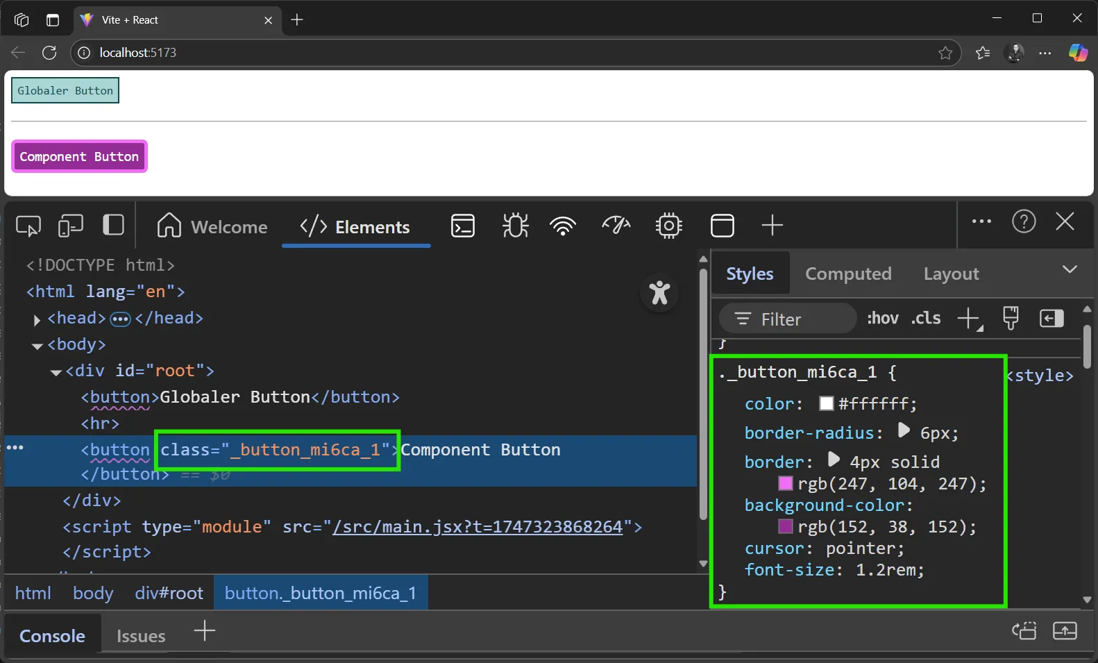Open DevTools help question mark icon
The image size is (1098, 663).
1024,221
